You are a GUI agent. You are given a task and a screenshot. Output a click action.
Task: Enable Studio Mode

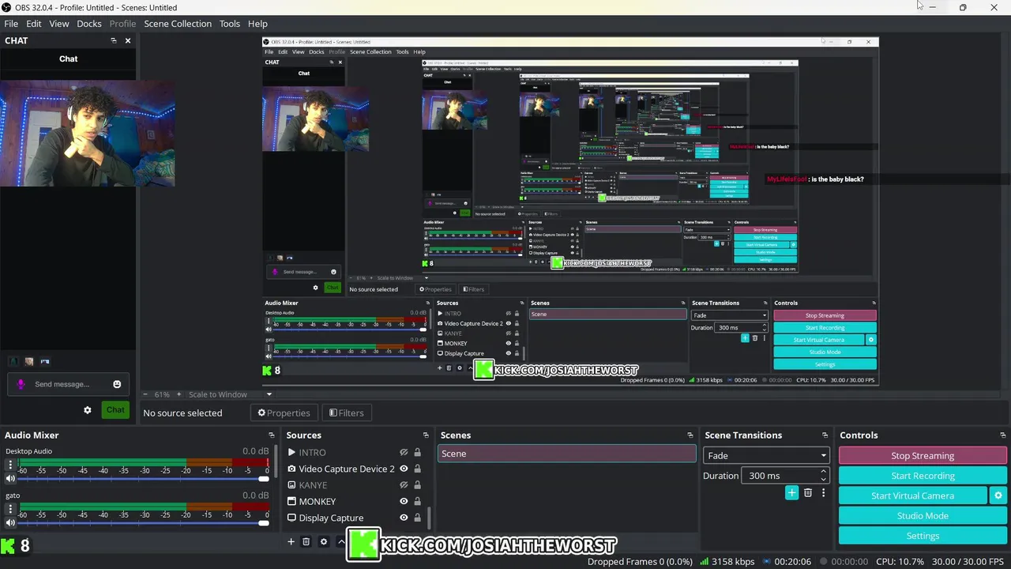[x=923, y=515]
